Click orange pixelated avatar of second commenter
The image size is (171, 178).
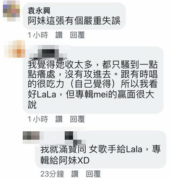click(x=15, y=49)
